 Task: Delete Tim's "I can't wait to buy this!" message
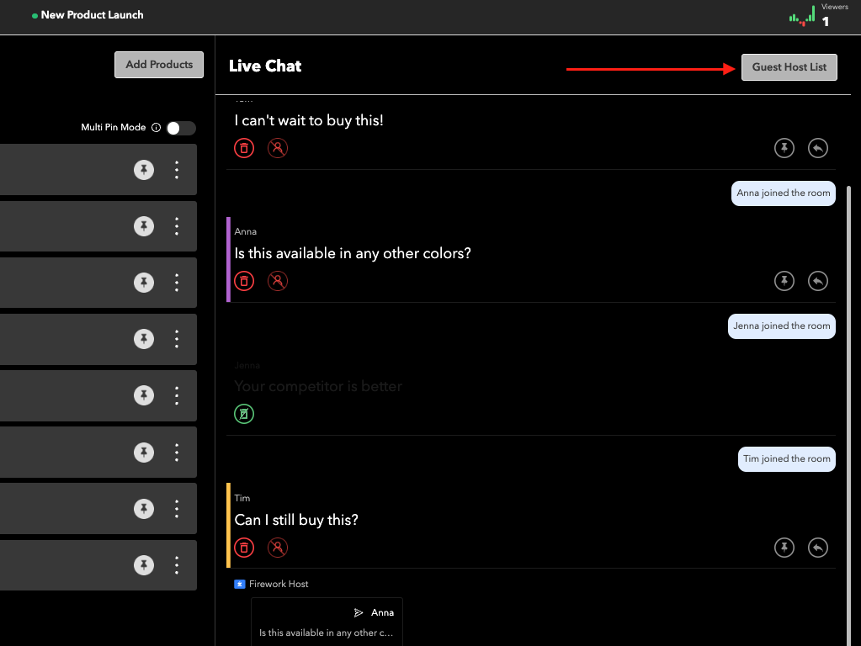click(244, 148)
